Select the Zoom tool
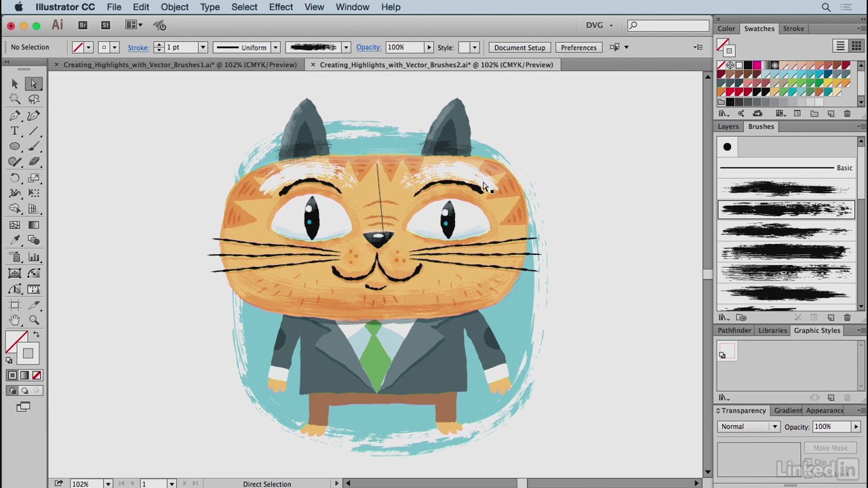 click(x=34, y=321)
